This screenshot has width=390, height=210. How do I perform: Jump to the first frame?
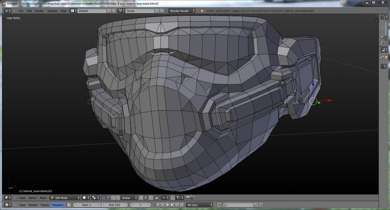(158, 205)
